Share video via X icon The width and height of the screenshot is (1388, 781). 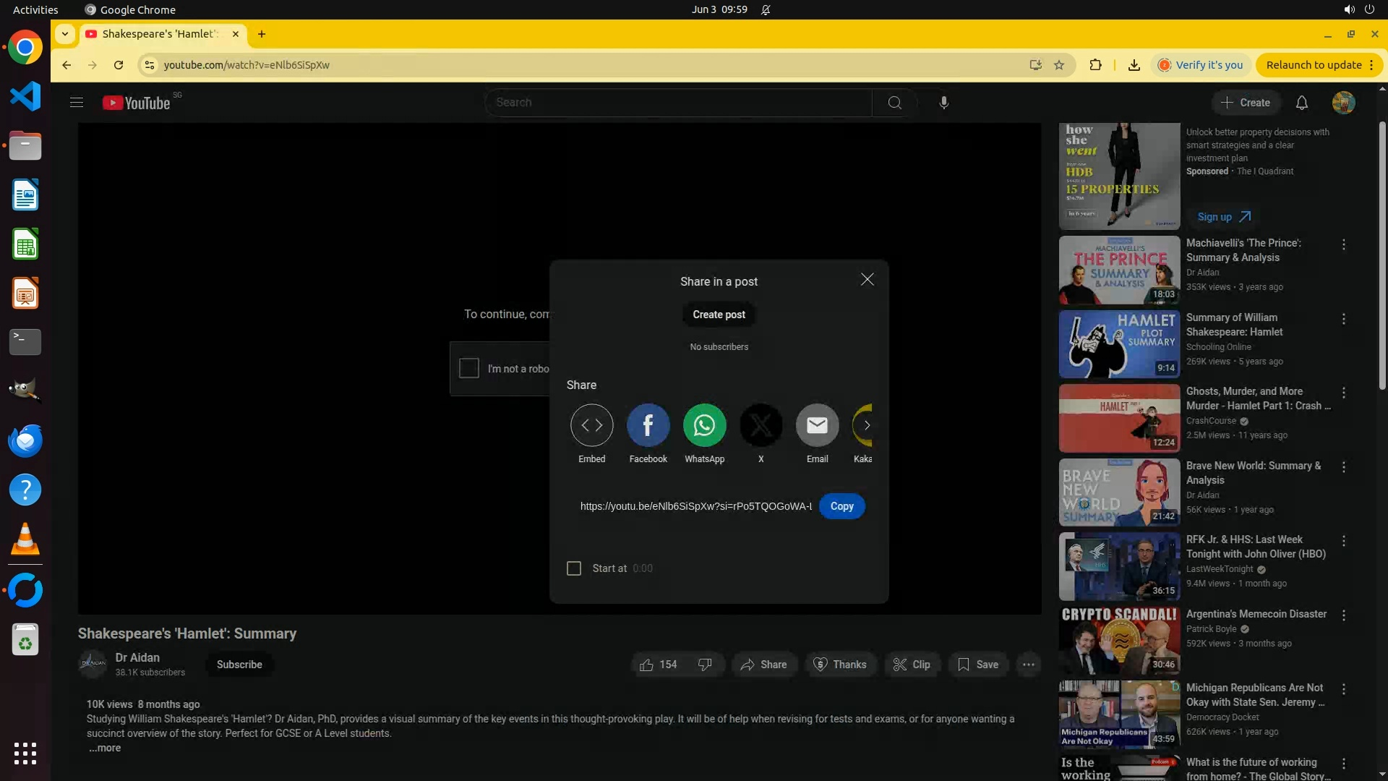pyautogui.click(x=761, y=425)
